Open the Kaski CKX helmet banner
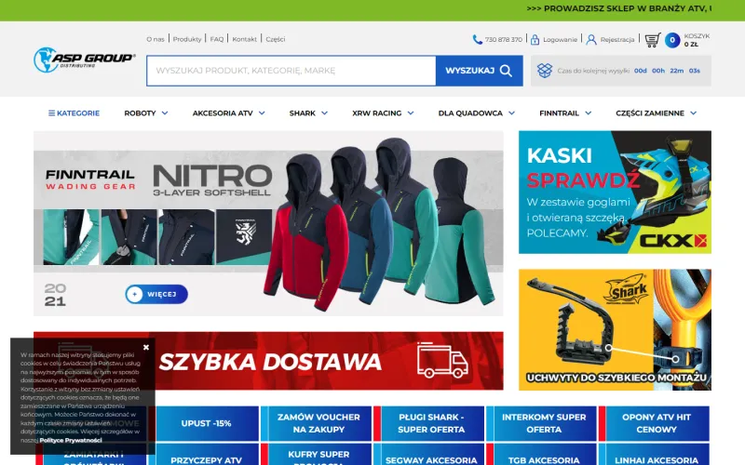Screen dimensions: 745x465 pos(615,193)
